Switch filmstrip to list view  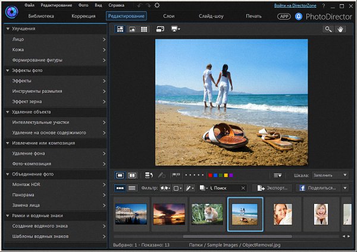pyautogui.click(x=131, y=188)
